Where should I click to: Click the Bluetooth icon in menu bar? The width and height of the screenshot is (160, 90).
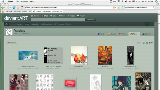tap(122, 1)
